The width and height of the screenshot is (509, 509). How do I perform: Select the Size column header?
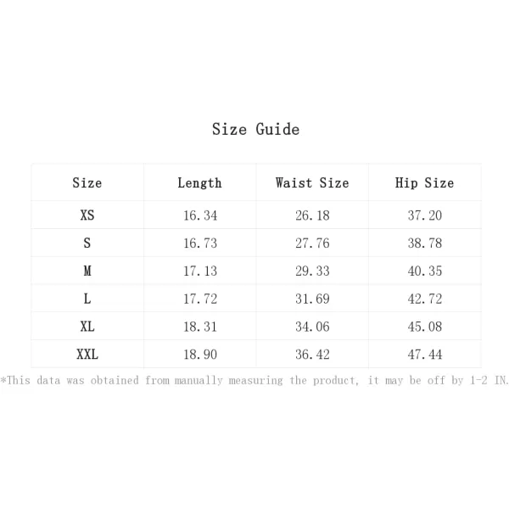87,182
